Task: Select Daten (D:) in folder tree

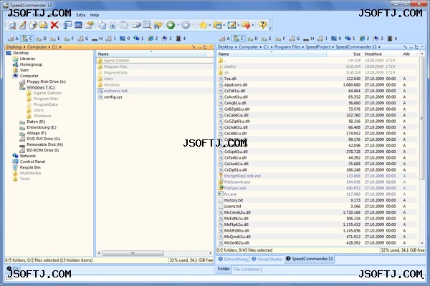Action: pyautogui.click(x=36, y=122)
